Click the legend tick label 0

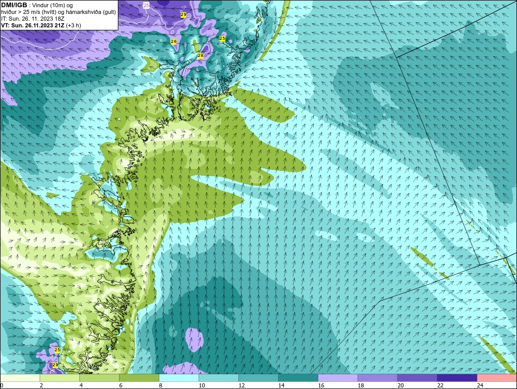click(x=2, y=385)
